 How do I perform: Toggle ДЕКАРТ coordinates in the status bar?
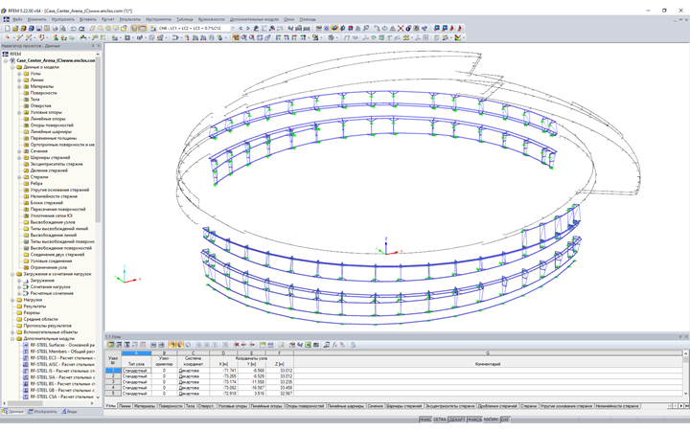pyautogui.click(x=457, y=420)
